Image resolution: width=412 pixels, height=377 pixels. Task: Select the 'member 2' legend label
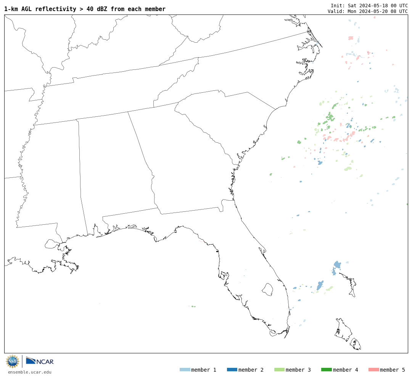pyautogui.click(x=251, y=370)
